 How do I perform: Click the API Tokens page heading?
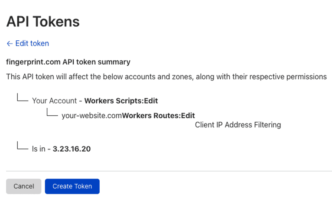[x=42, y=21]
